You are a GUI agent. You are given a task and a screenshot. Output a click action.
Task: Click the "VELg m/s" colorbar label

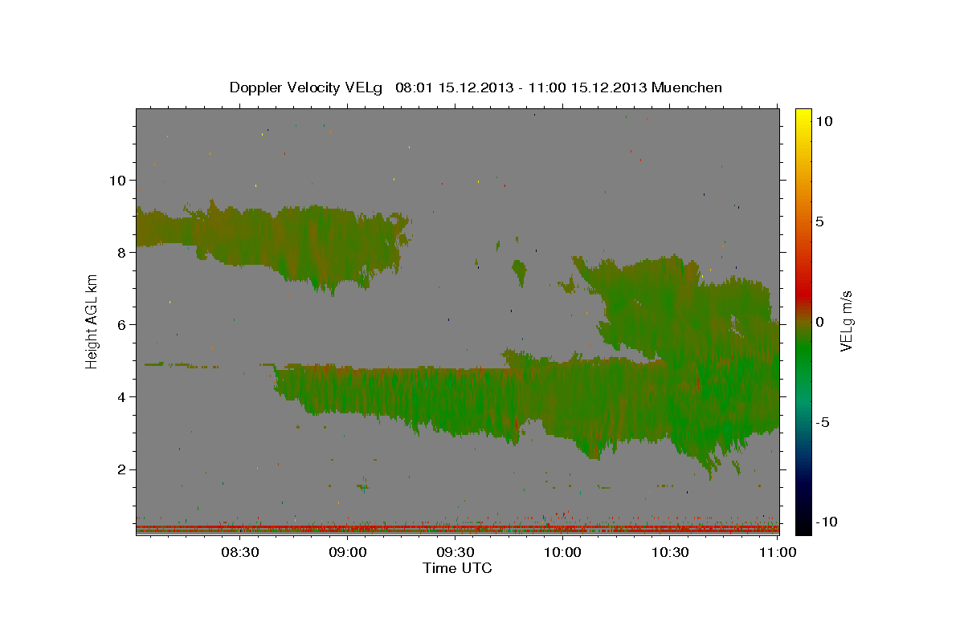point(847,322)
